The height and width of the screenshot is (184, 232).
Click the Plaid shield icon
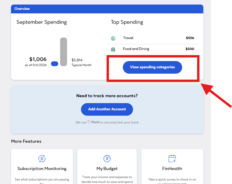[89, 122]
